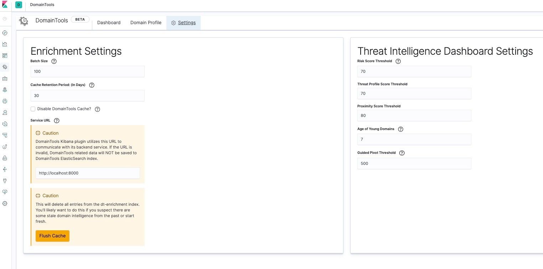543x269 pixels.
Task: Open SIEM lock icon in sidebar
Action: click(5, 158)
